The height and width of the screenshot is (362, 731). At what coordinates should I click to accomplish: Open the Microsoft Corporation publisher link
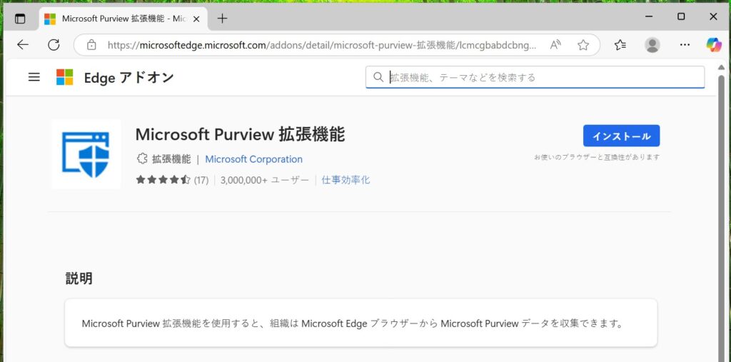point(253,159)
